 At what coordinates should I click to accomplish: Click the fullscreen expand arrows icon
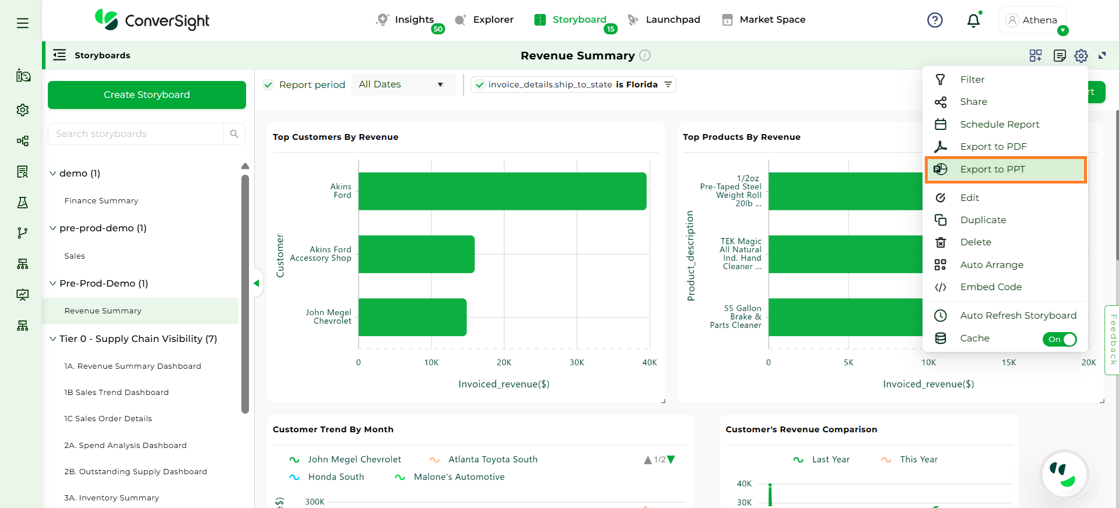click(1102, 56)
